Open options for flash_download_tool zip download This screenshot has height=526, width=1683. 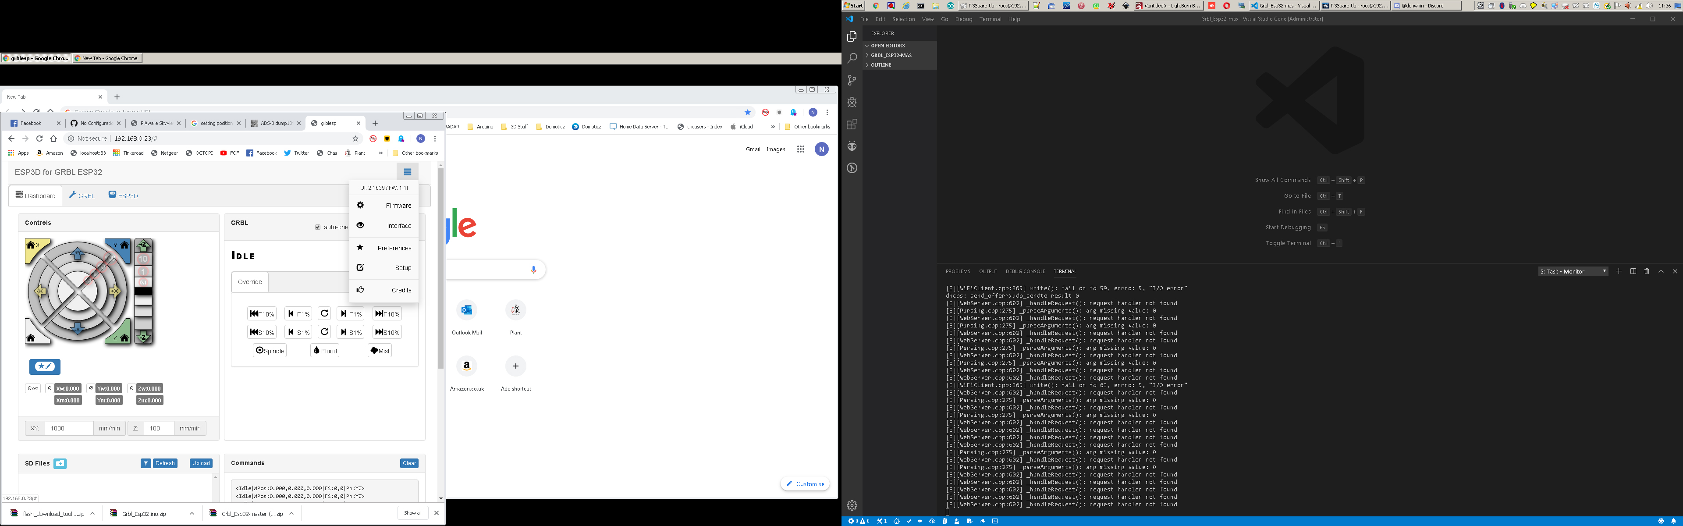point(92,514)
